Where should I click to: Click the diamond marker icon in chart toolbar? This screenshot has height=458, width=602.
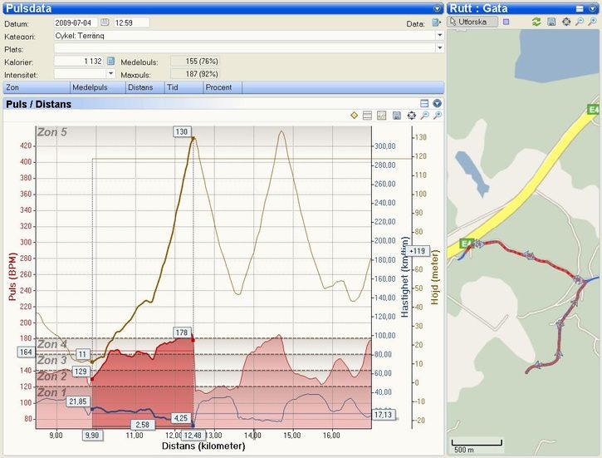click(354, 116)
